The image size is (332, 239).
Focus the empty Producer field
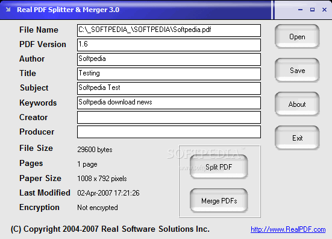169,132
